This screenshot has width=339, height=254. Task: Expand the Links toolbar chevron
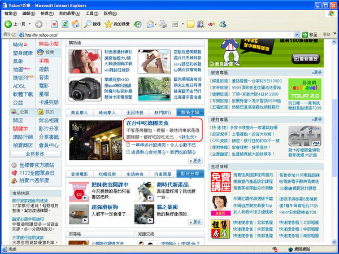click(x=335, y=33)
